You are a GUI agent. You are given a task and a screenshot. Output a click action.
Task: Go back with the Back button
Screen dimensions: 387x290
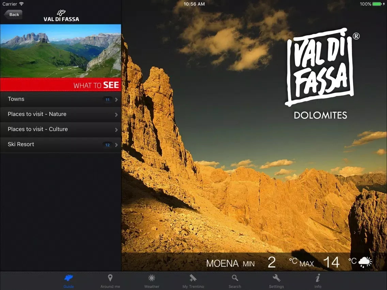click(13, 15)
